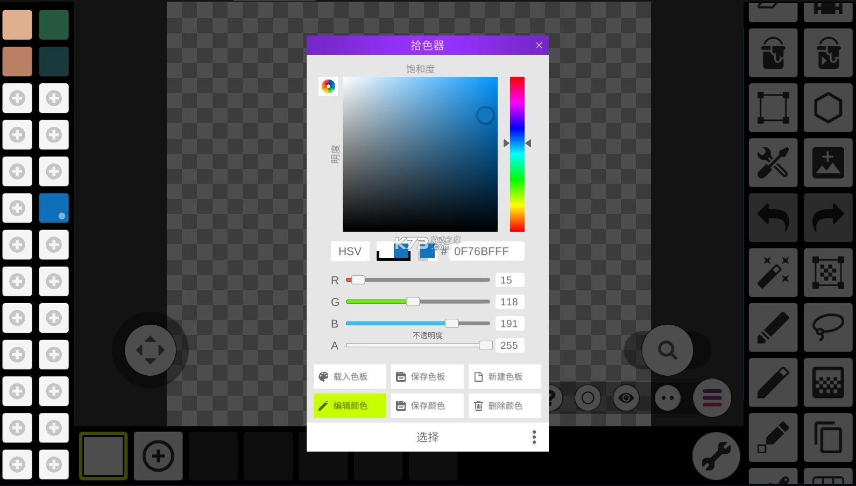The image size is (856, 486).
Task: Select the first frame thumbnail
Action: 103,456
